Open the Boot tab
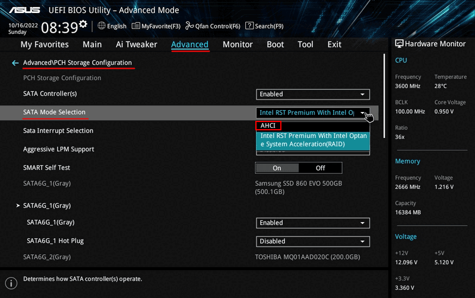The image size is (475, 298). click(x=275, y=44)
